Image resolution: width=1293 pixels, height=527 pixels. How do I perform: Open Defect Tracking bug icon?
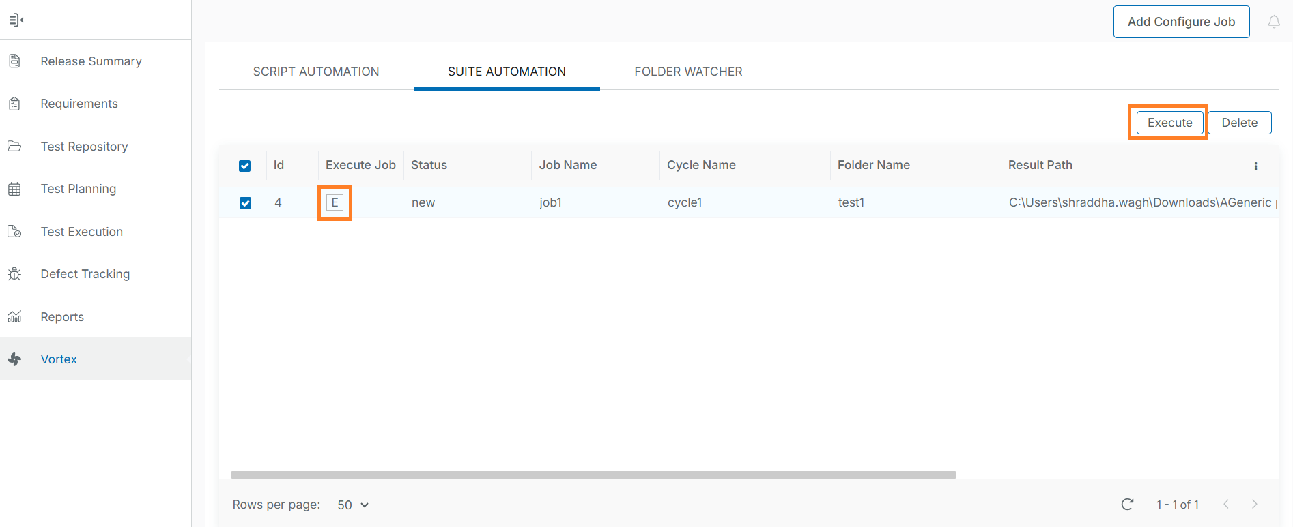click(14, 274)
